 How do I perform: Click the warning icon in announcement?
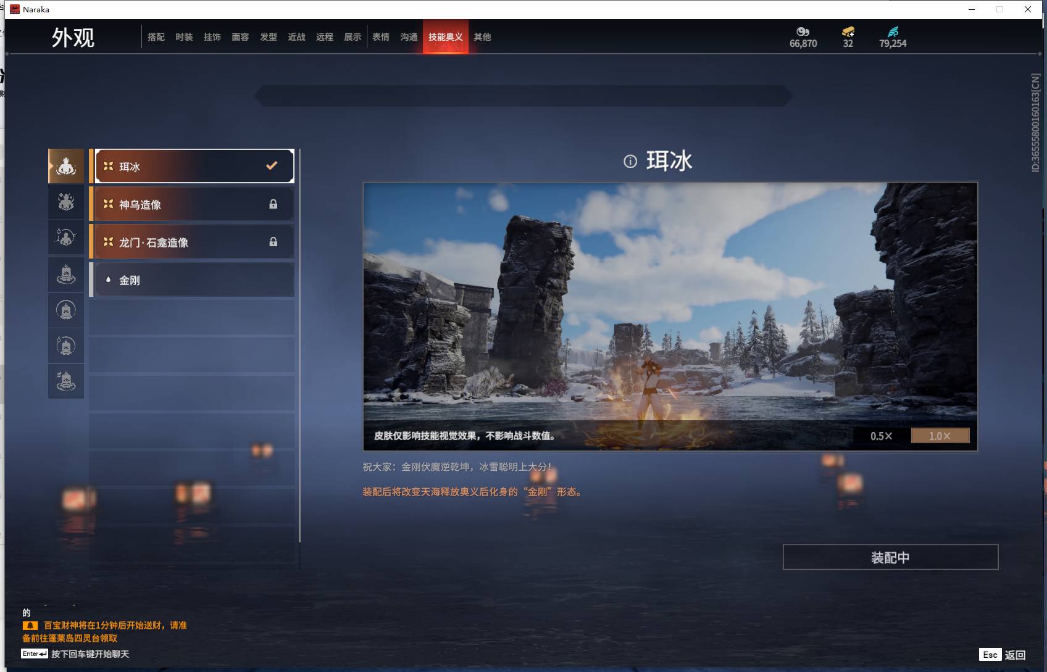(x=30, y=625)
